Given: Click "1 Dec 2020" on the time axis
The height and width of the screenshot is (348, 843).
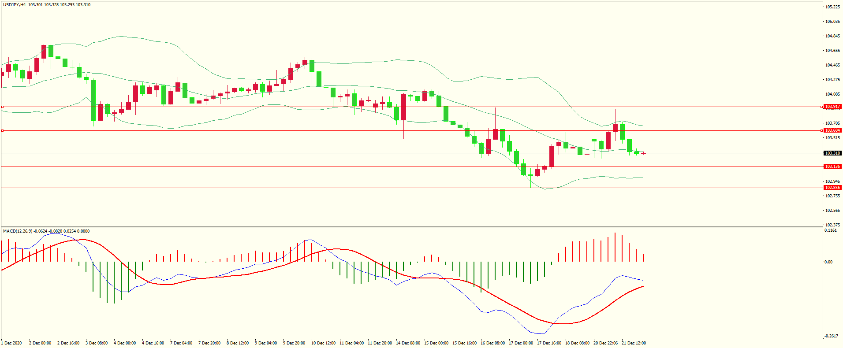Looking at the screenshot, I should coord(11,343).
